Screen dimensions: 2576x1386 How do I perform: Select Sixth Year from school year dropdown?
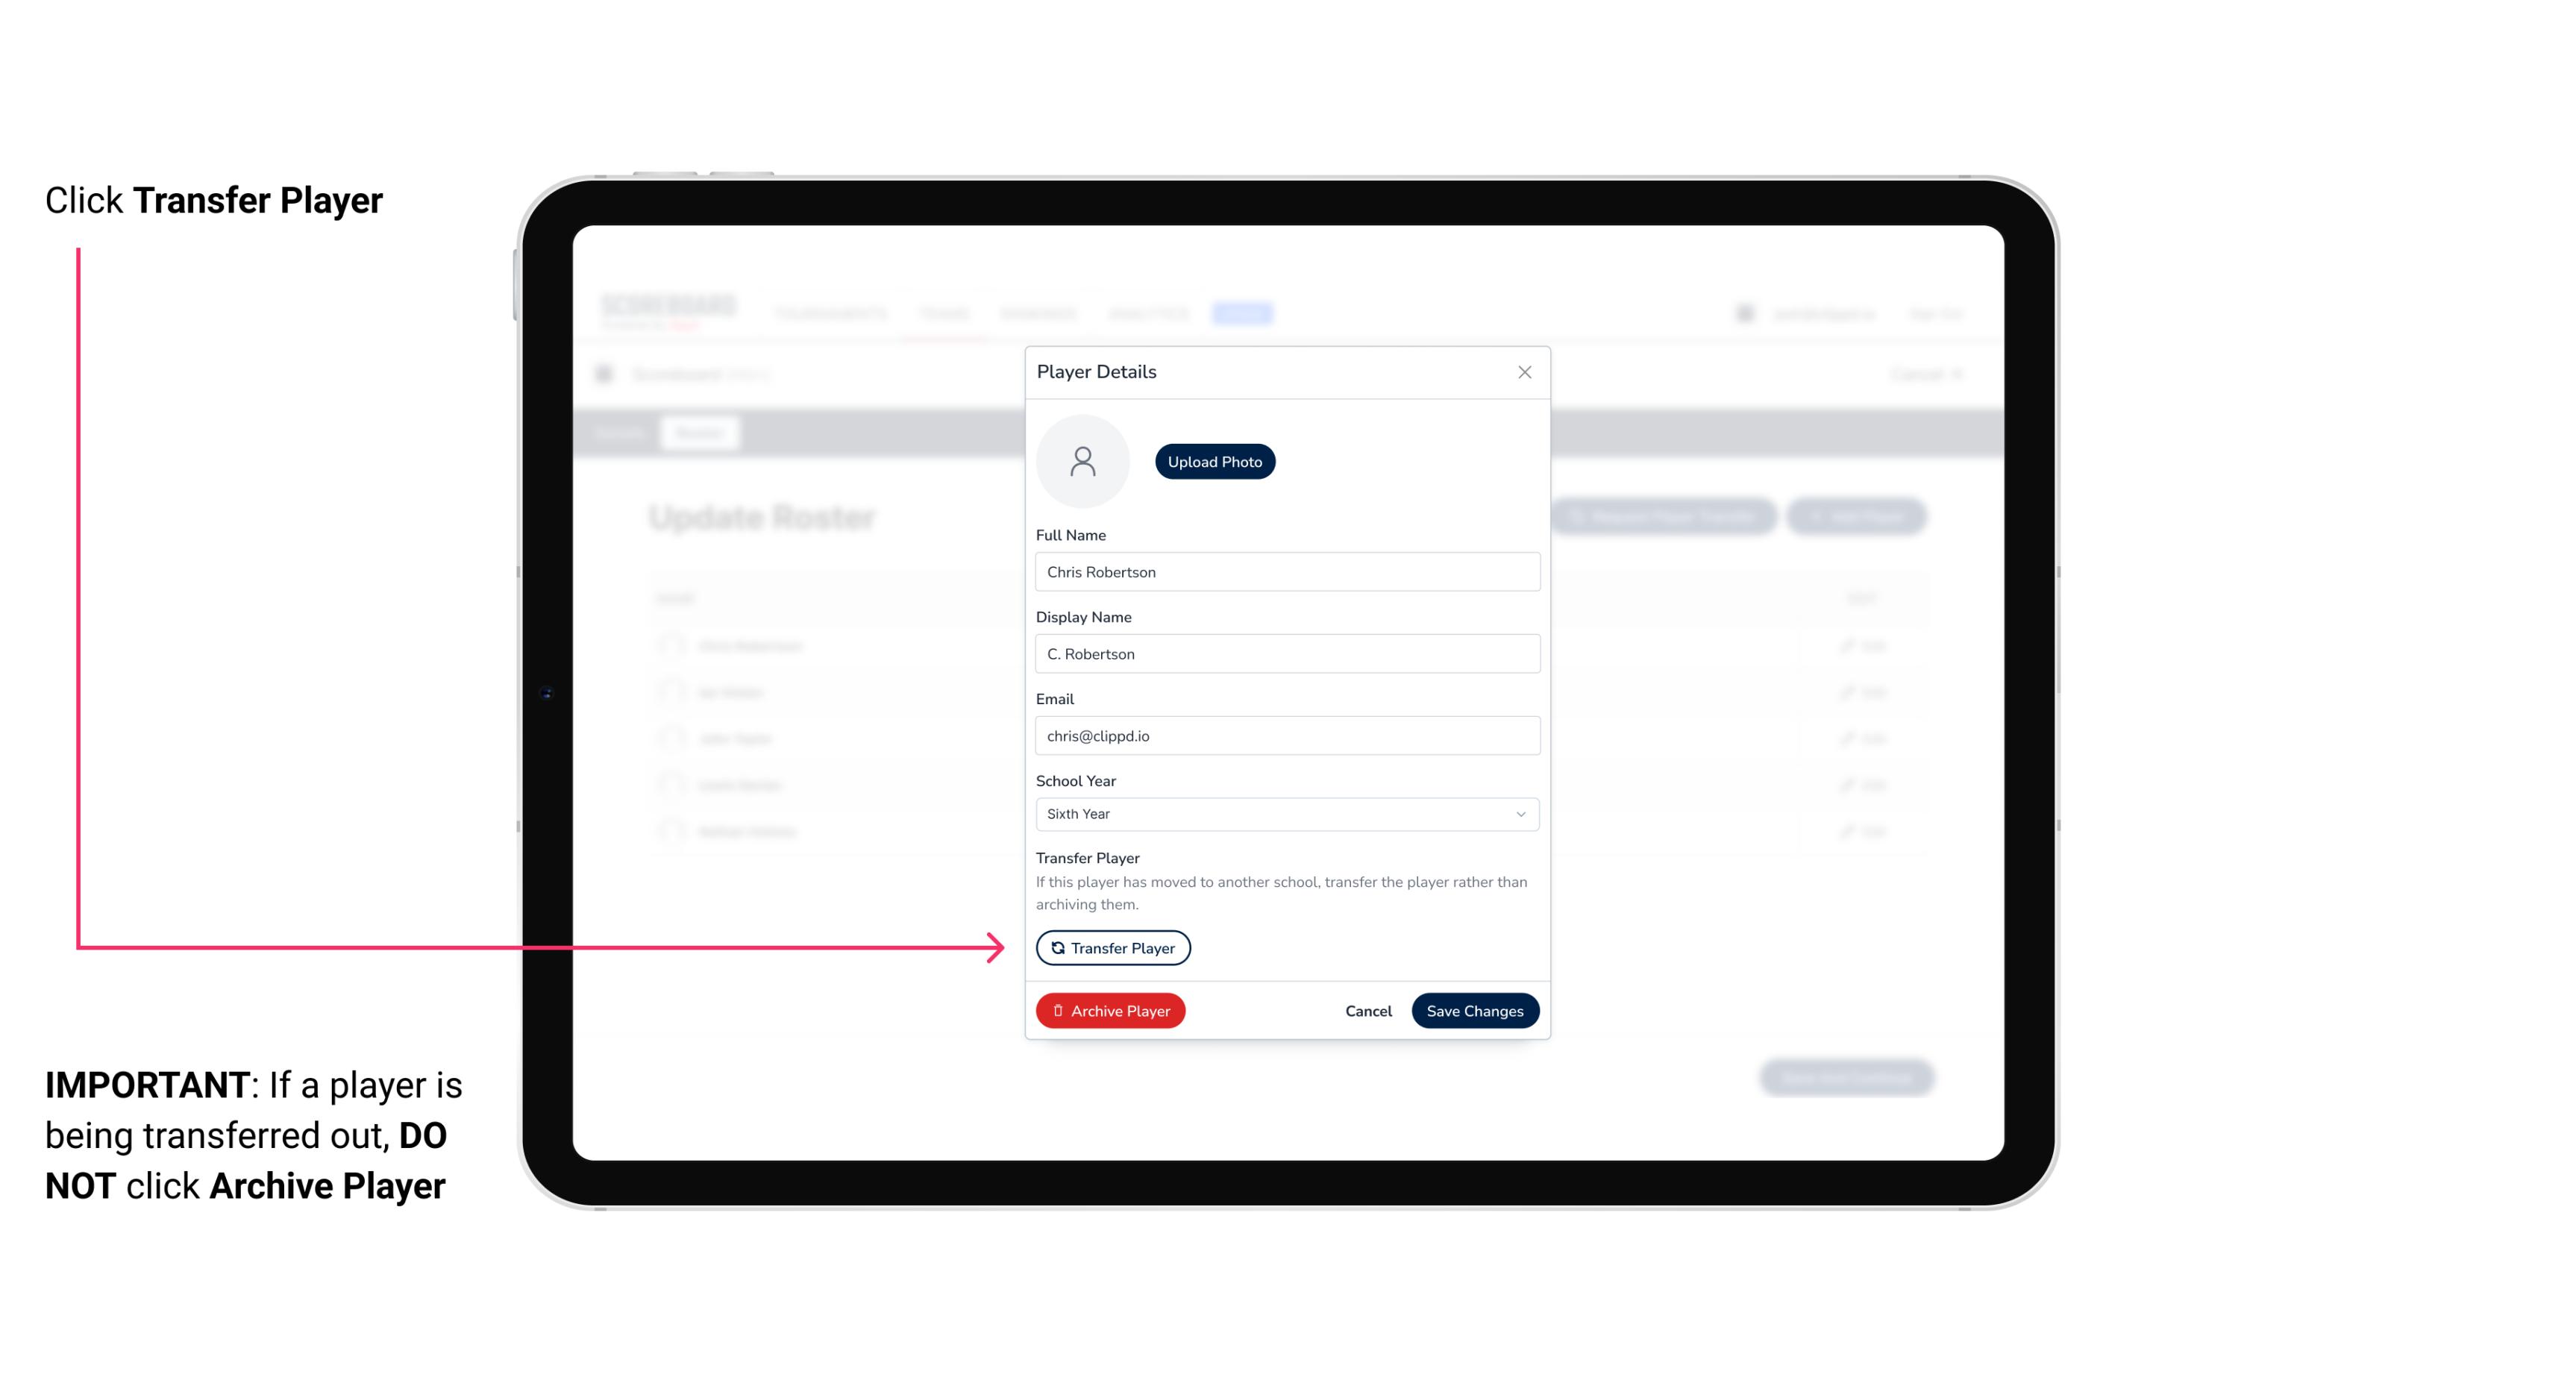tap(1285, 812)
